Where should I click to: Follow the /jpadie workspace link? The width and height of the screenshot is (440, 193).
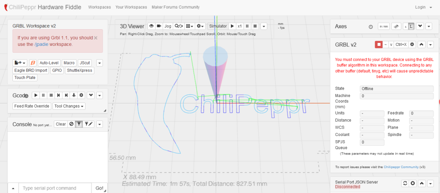(x=41, y=44)
